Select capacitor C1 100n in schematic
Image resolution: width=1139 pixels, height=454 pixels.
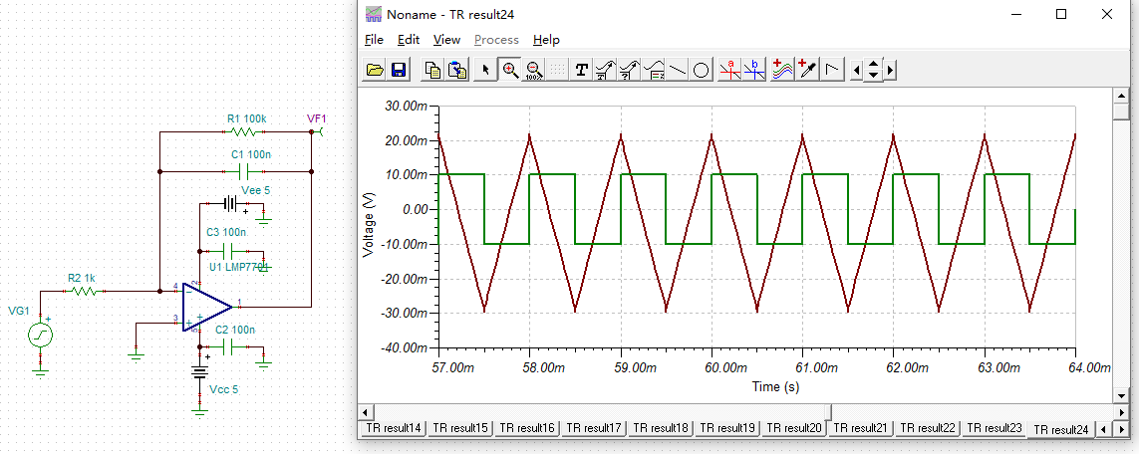[245, 171]
